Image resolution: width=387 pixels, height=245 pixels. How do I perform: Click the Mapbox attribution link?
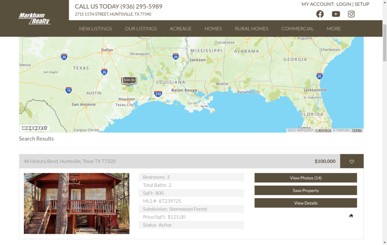(324, 130)
